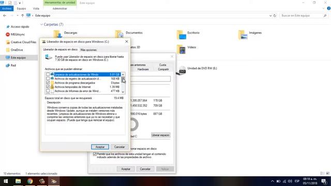331x186 pixels.
Task: Open the quick access toolbar dropdown
Action: pos(20,3)
